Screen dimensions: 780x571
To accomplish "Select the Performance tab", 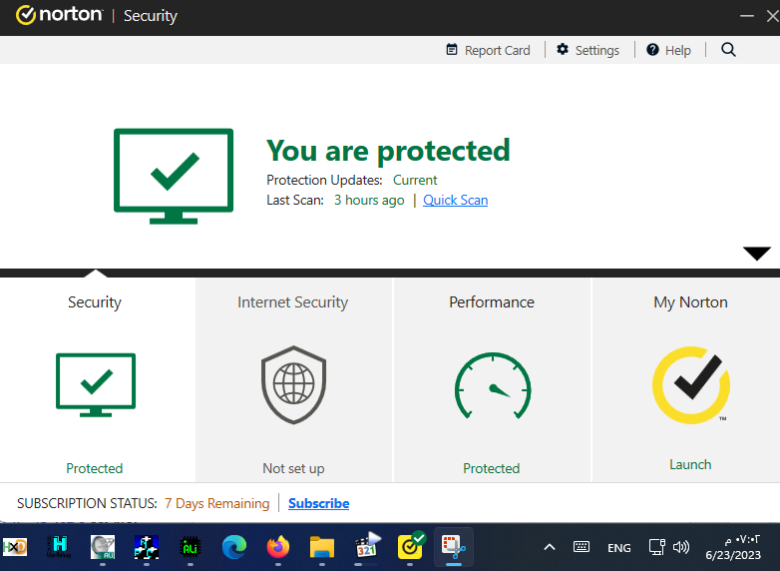I will pyautogui.click(x=492, y=302).
